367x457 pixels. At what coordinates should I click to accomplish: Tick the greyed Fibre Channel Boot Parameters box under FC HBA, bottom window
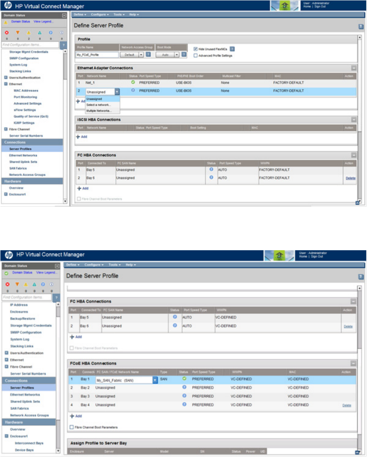[72, 348]
